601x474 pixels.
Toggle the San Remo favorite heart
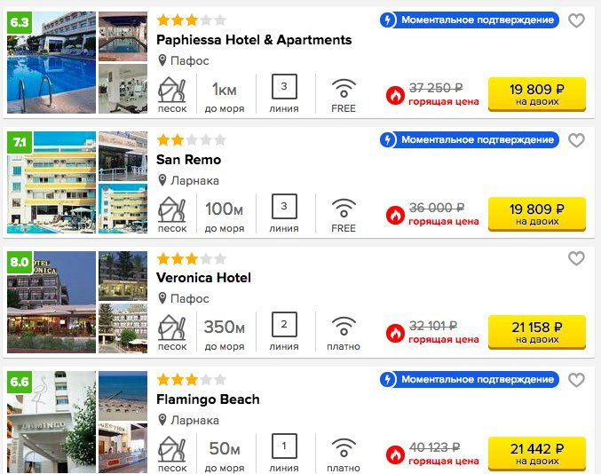tap(576, 140)
